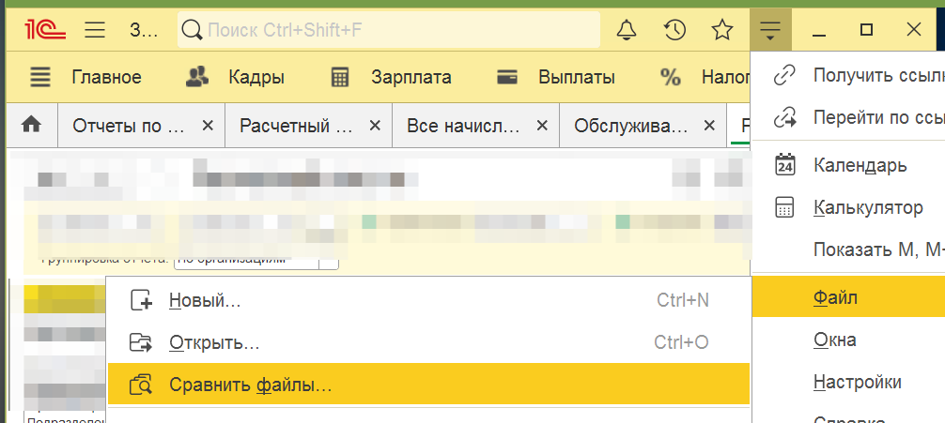Open Календарь from the menu
The image size is (945, 423).
[848, 165]
